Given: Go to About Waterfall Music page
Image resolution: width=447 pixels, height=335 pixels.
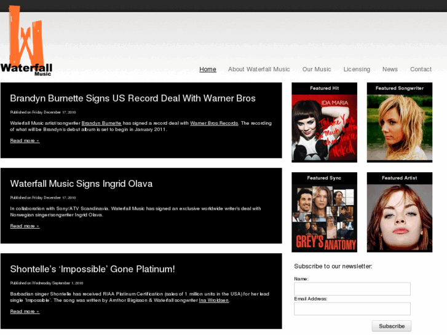Looking at the screenshot, I should 259,69.
